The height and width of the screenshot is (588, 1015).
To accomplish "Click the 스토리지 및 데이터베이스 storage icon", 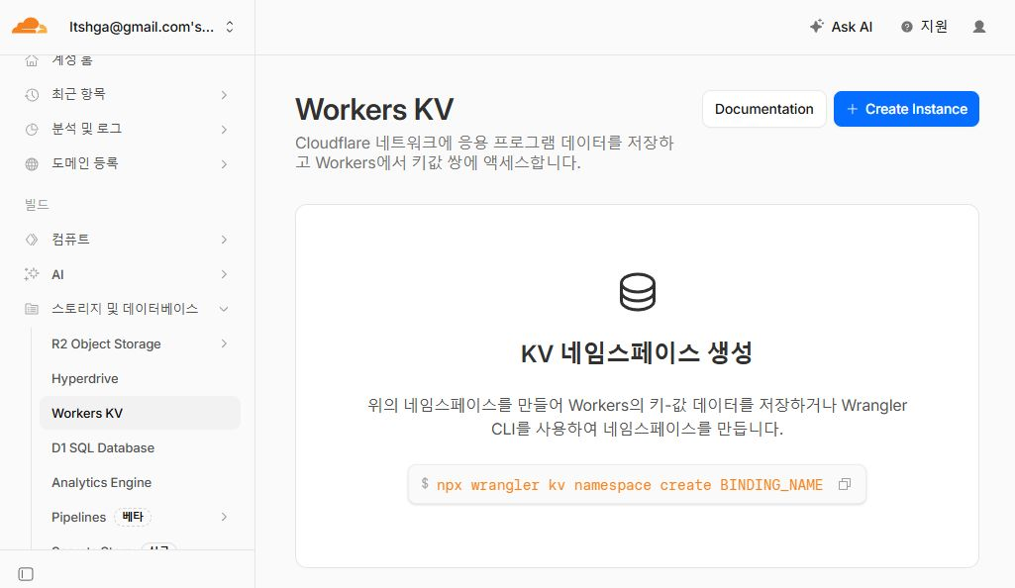I will 32,309.
